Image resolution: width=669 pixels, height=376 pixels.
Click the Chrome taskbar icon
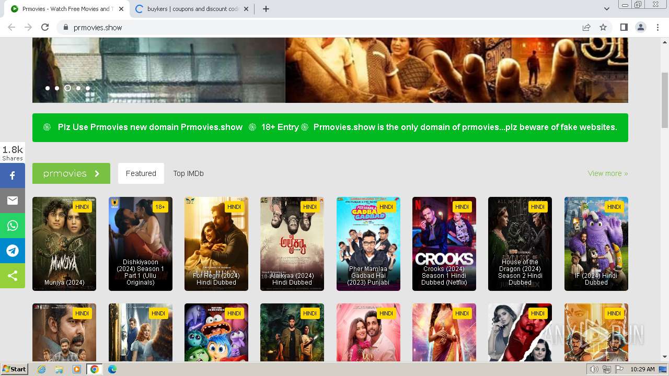pyautogui.click(x=95, y=369)
